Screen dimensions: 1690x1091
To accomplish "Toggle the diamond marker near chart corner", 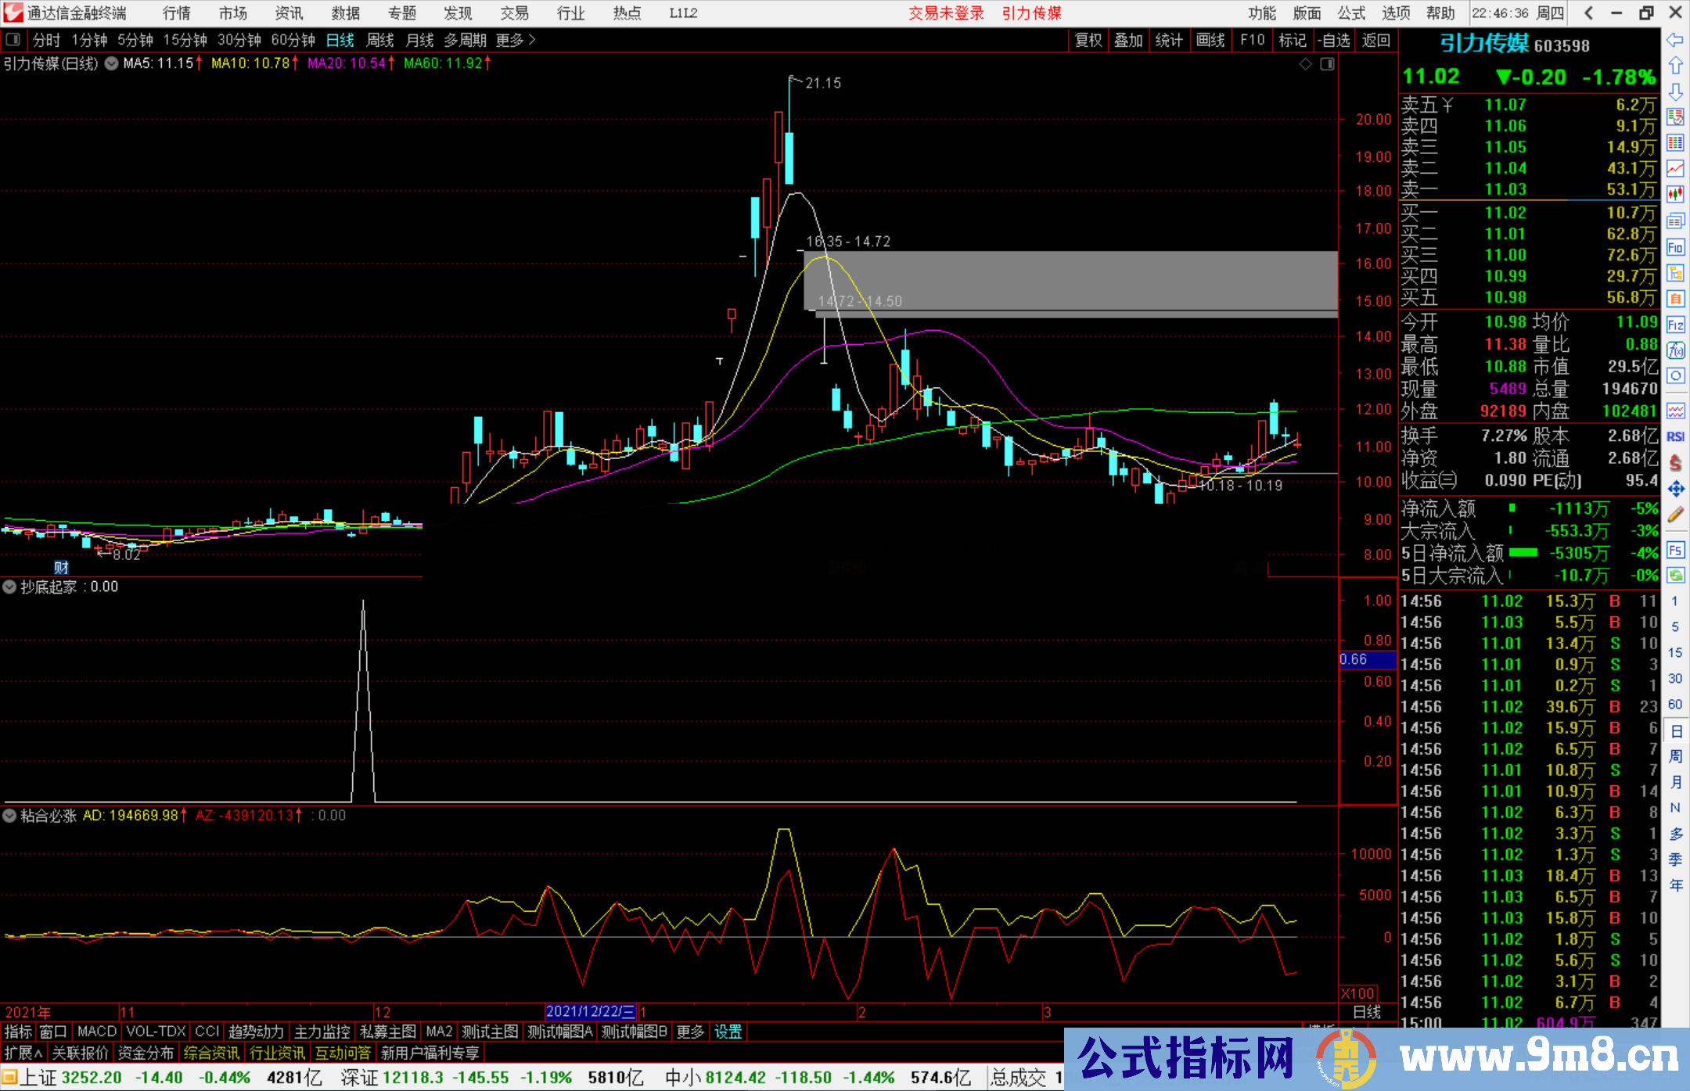I will point(1305,64).
